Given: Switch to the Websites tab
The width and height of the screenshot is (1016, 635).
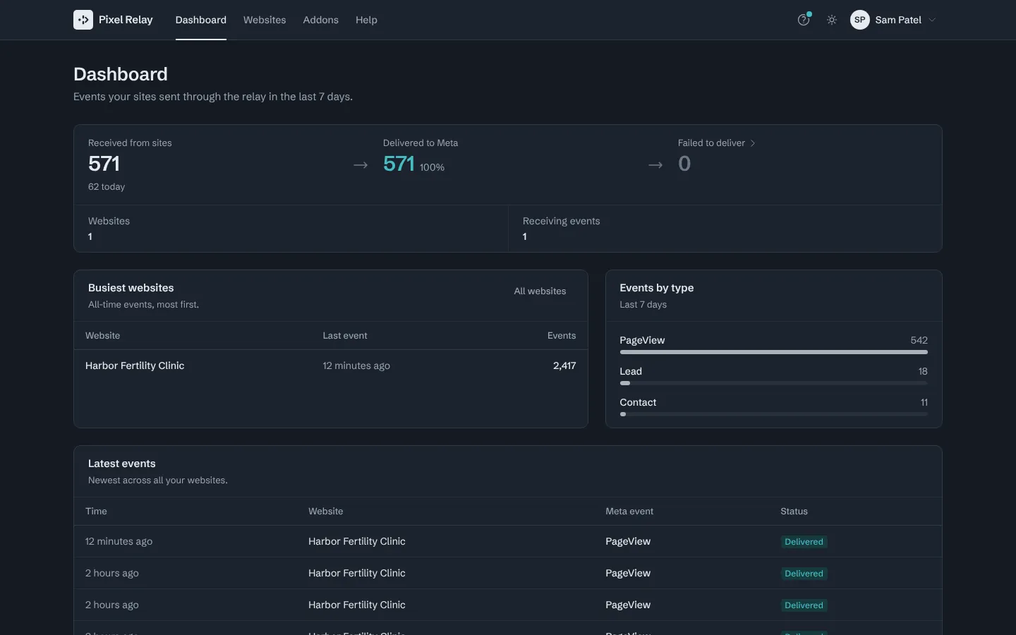Looking at the screenshot, I should [x=265, y=20].
